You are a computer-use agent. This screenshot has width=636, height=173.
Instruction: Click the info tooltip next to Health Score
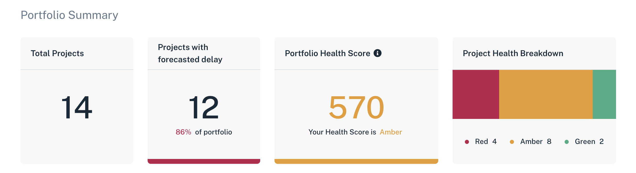(378, 53)
